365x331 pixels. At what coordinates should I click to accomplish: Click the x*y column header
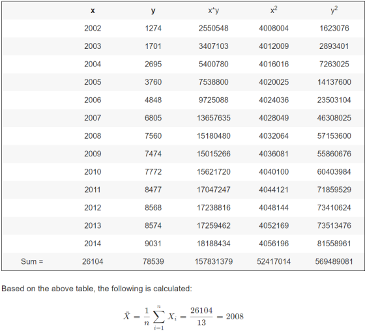click(214, 10)
